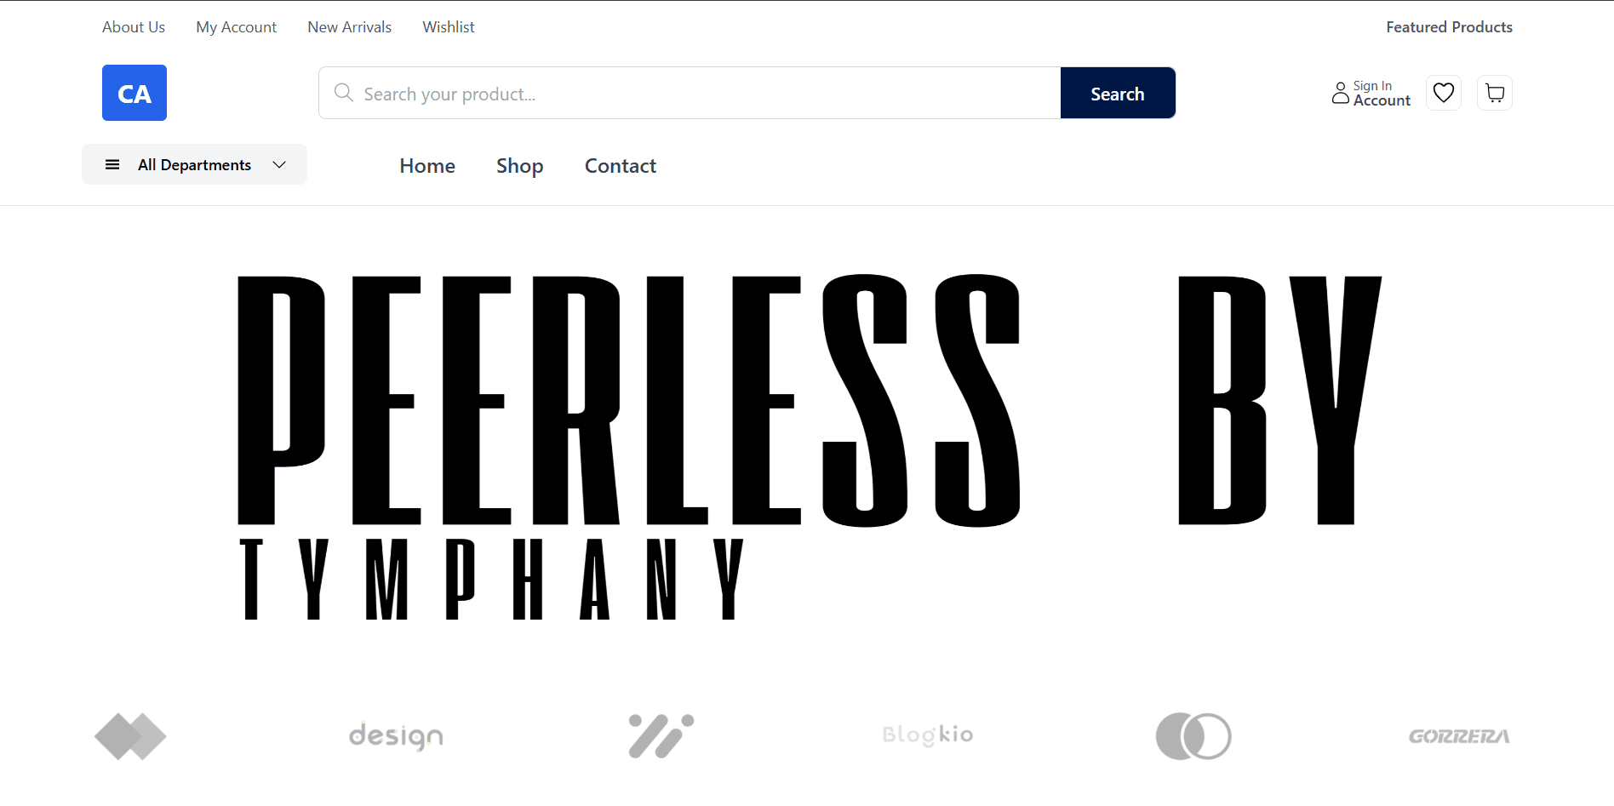Click the magnifier icon in search box
1614x806 pixels.
[x=344, y=93]
